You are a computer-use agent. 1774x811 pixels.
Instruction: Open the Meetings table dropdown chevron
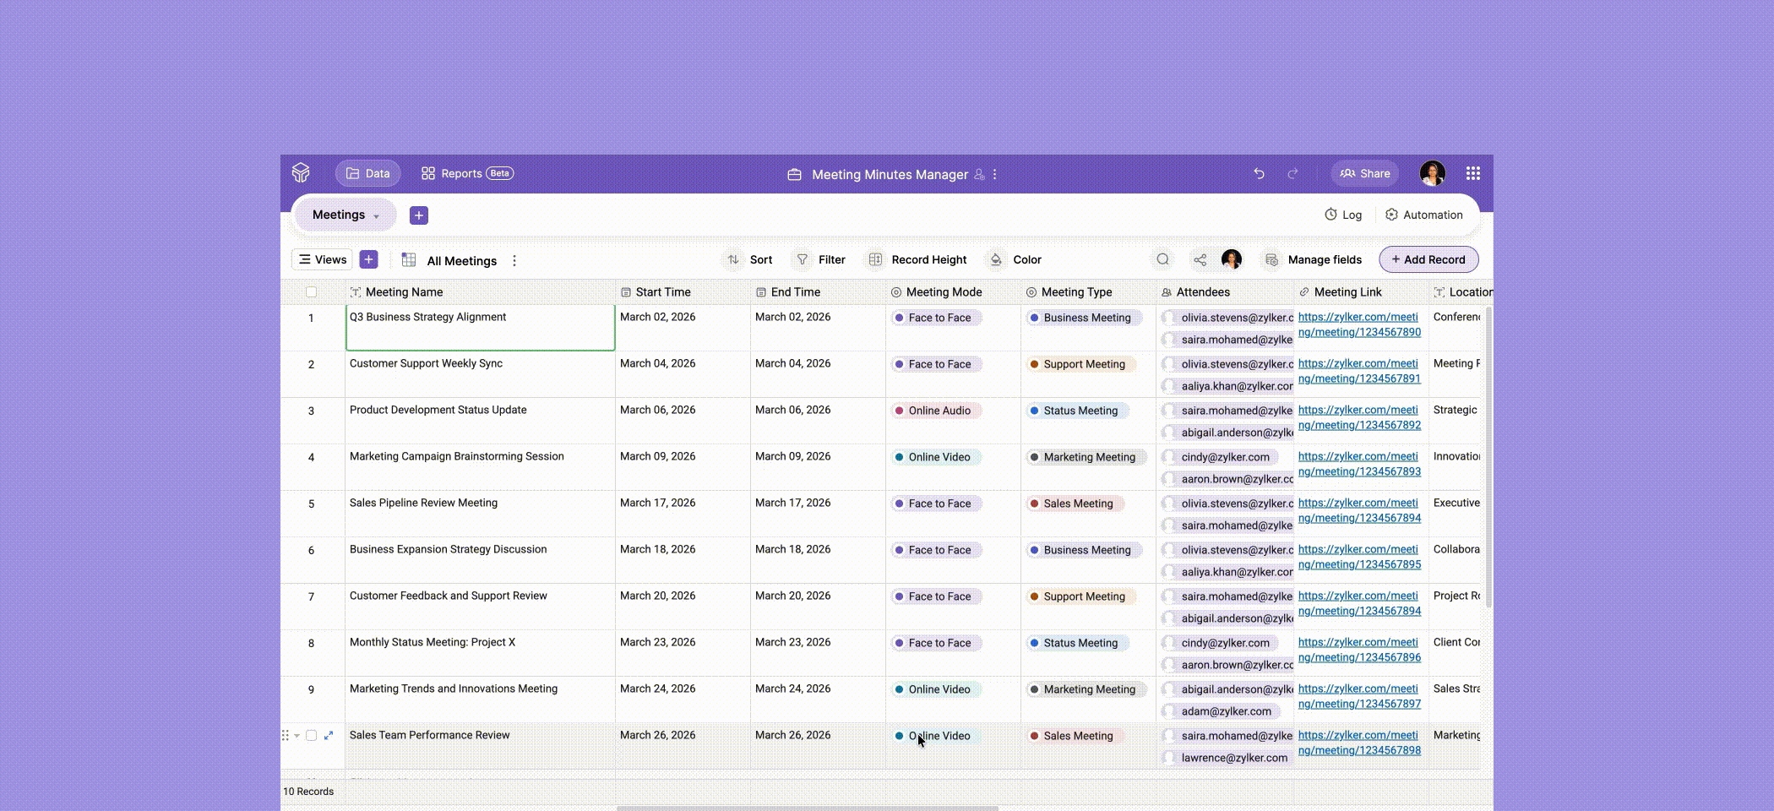[375, 215]
